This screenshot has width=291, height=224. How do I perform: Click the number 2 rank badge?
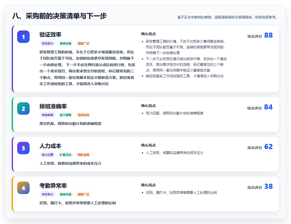click(x=23, y=108)
